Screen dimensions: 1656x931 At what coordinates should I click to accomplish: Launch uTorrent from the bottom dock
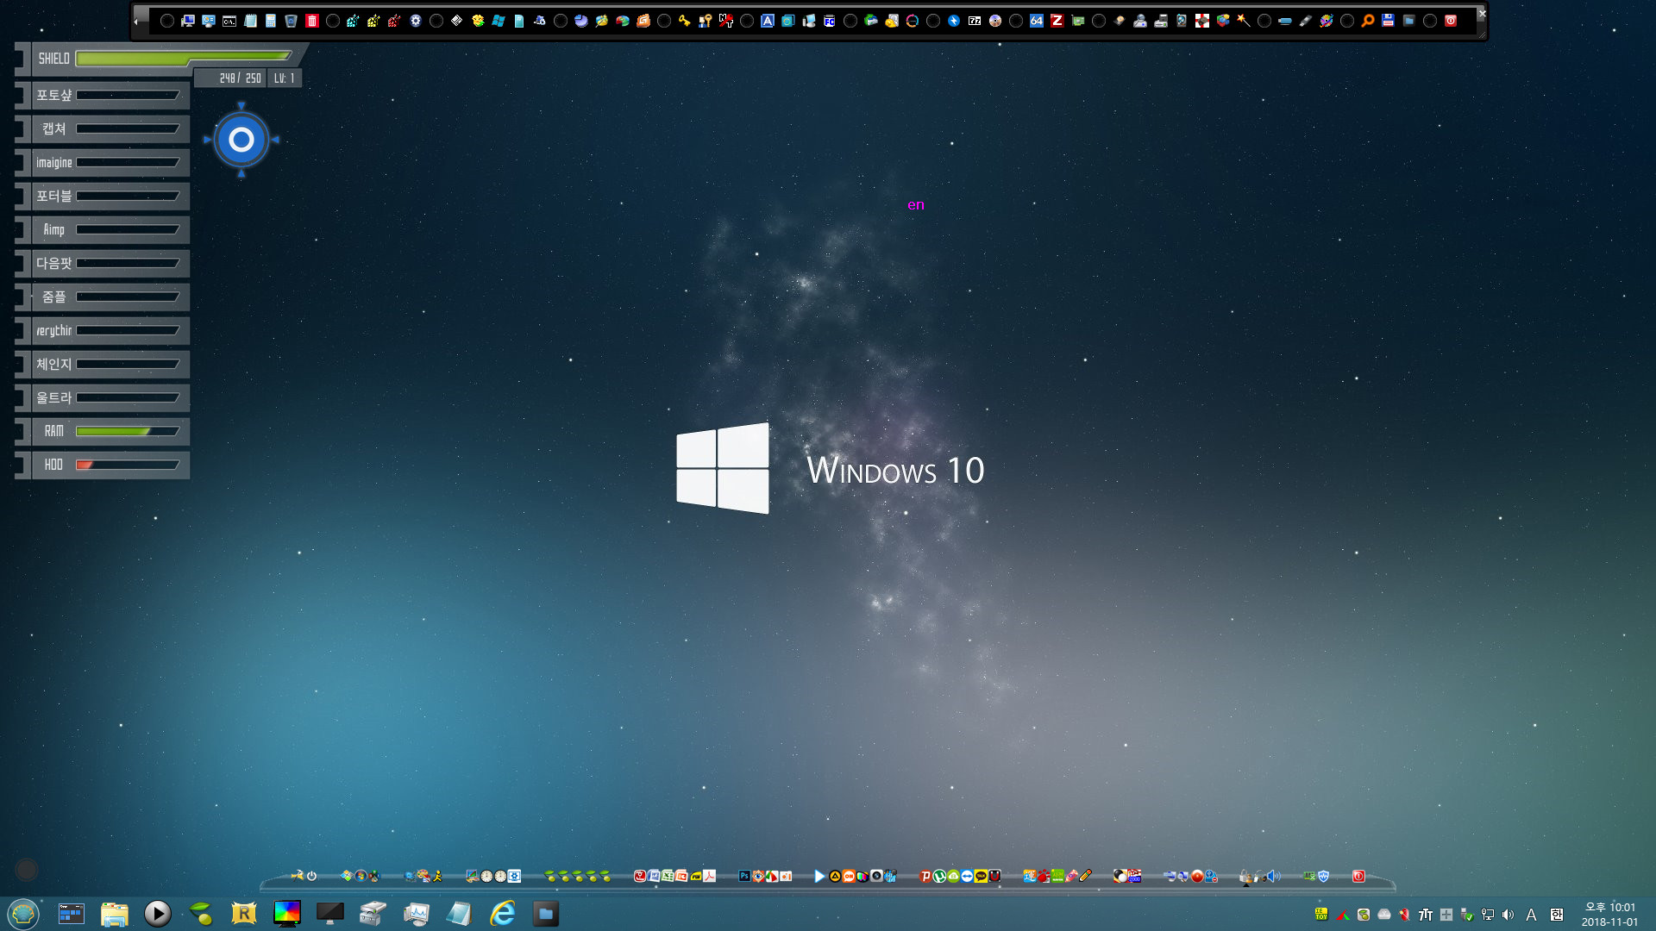tap(939, 876)
